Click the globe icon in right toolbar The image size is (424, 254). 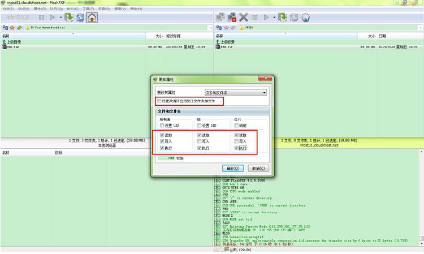point(305,18)
